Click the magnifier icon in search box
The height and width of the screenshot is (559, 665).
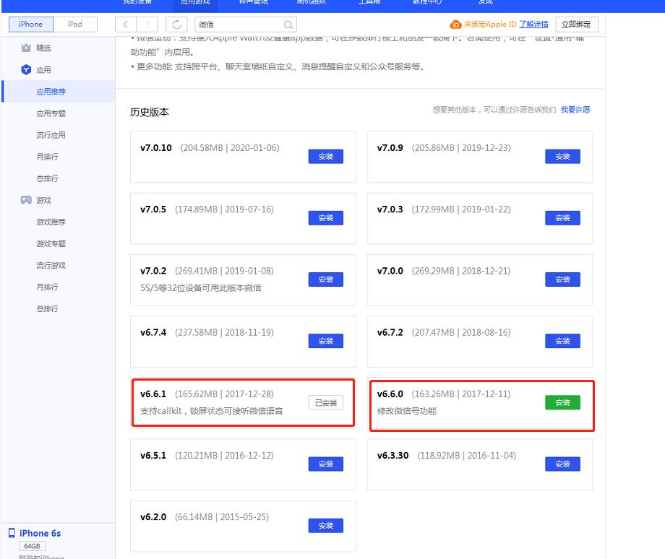pos(288,24)
